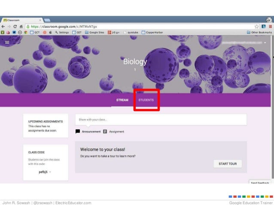Click the CLASS CODE heading
The width and height of the screenshot is (274, 205).
pyautogui.click(x=37, y=152)
